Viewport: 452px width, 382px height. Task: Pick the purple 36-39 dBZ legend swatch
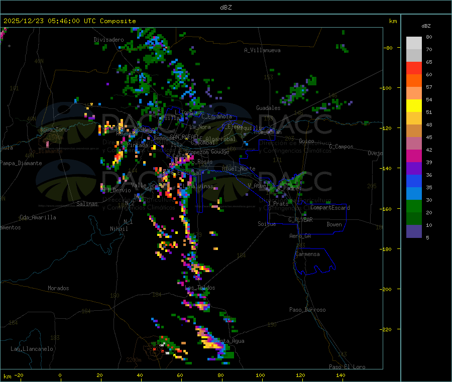(414, 169)
